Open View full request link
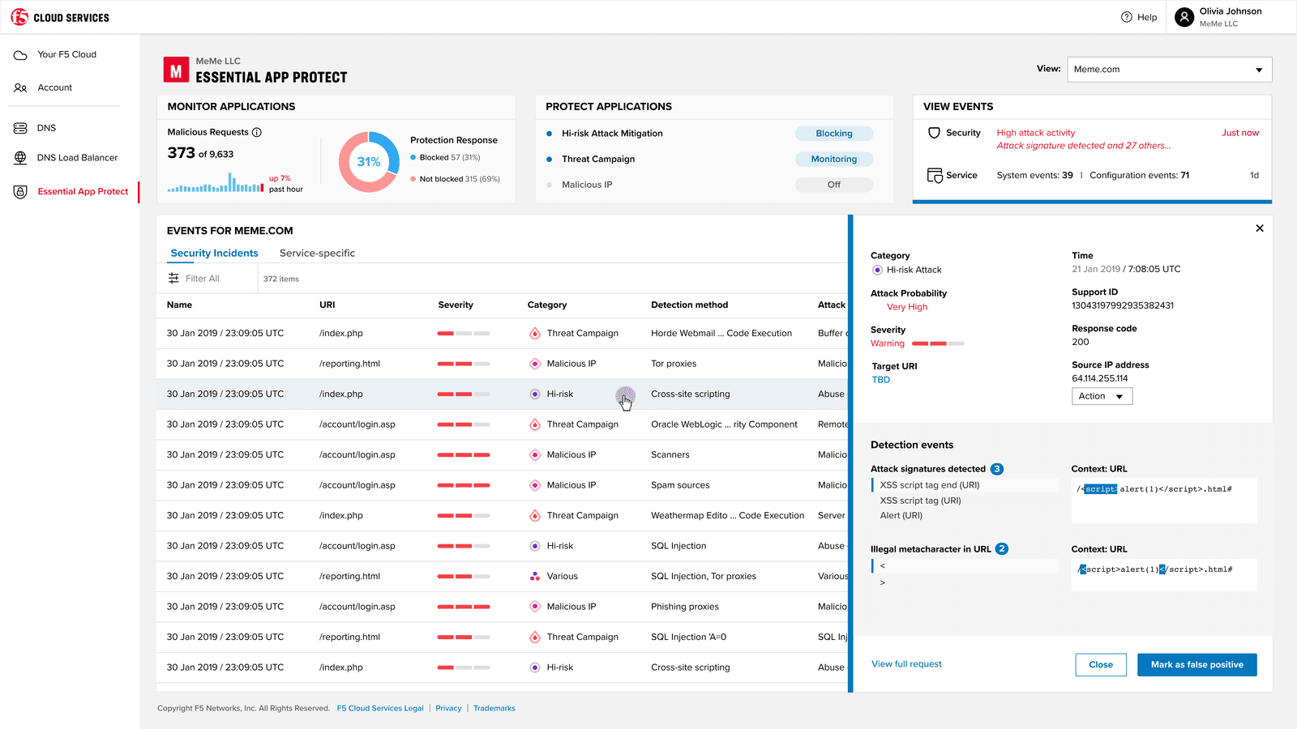The image size is (1297, 729). coord(906,663)
